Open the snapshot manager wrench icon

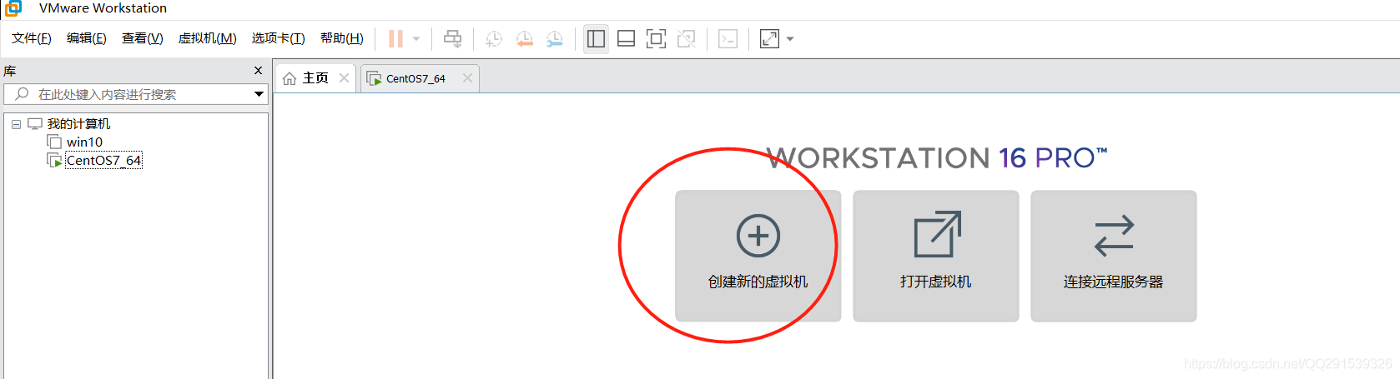coord(554,39)
